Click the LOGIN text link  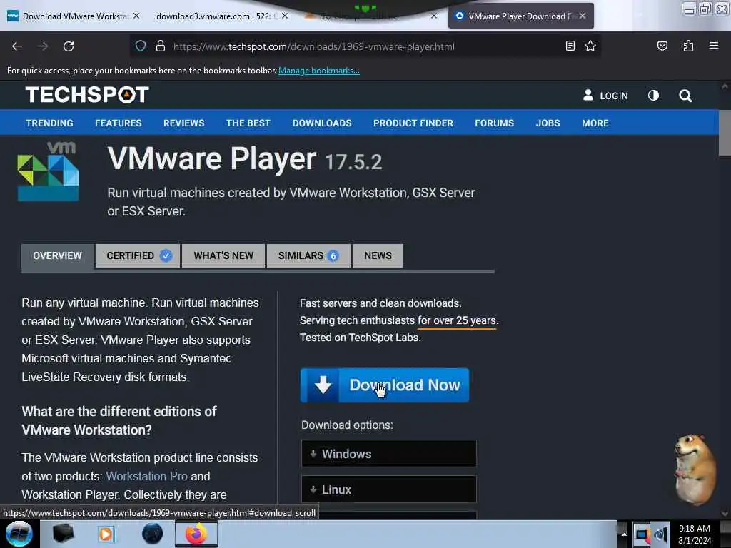(613, 96)
